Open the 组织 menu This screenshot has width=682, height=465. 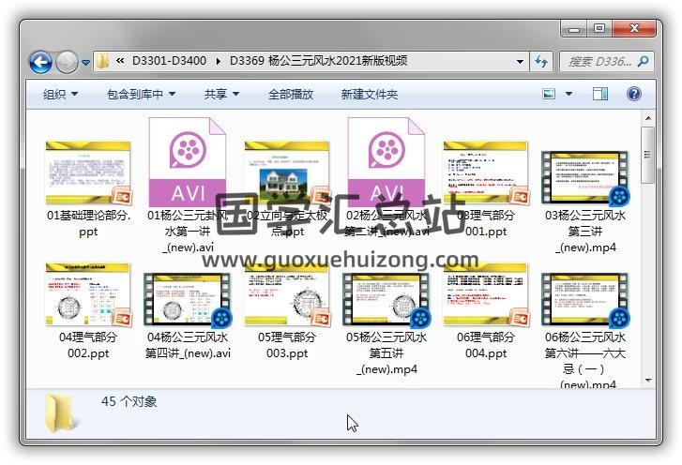point(60,95)
